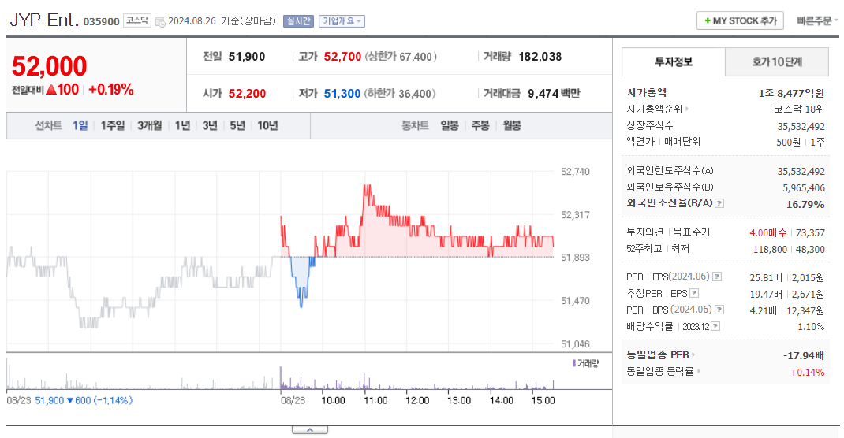The height and width of the screenshot is (438, 844).
Task: Click the 52-week high 118,800
Action: click(x=770, y=250)
